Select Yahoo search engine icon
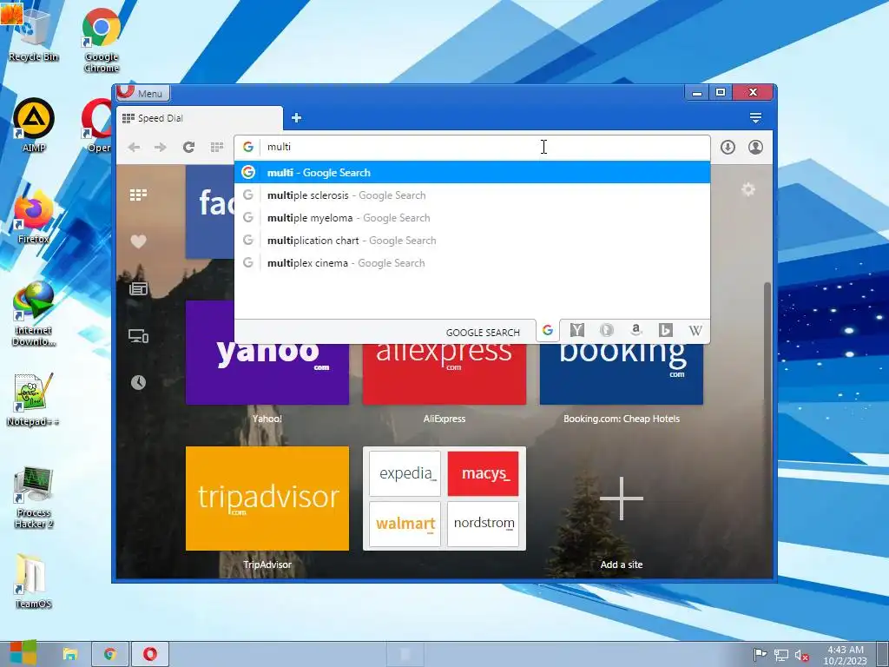Screen dimensions: 889x667 pyautogui.click(x=577, y=330)
